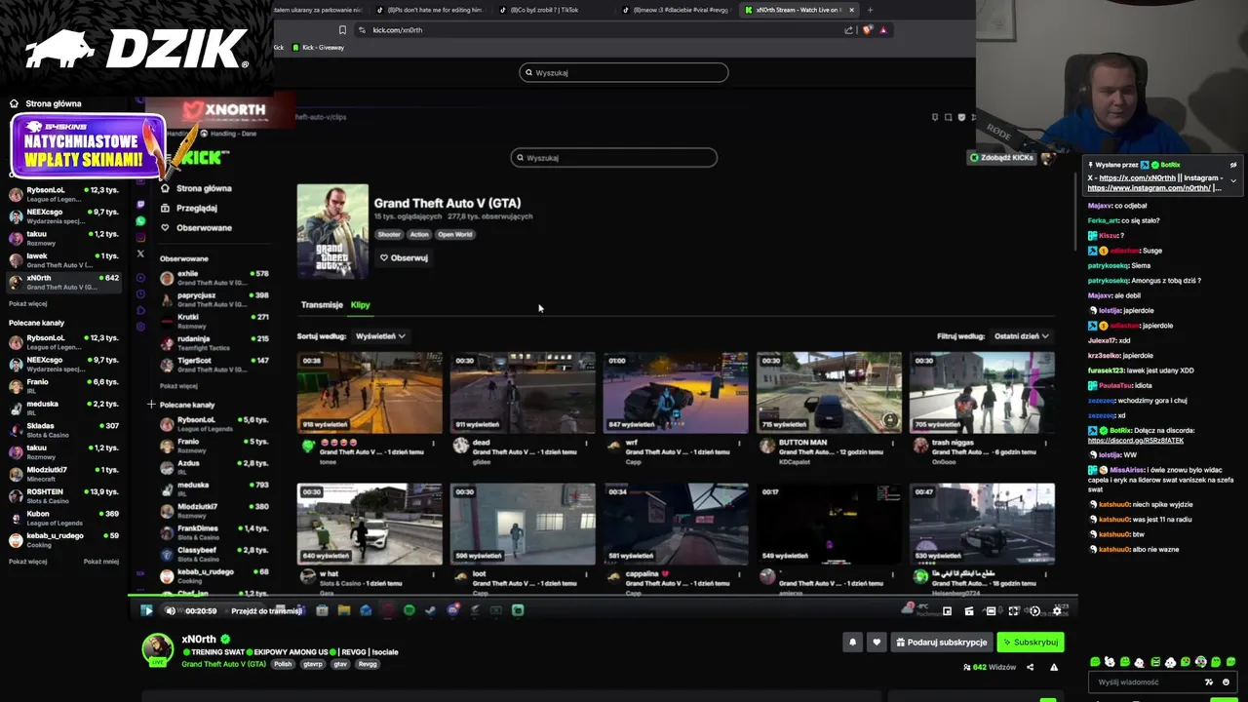The image size is (1248, 702).
Task: Click the folder icon in the streamed taskbar
Action: click(x=343, y=610)
